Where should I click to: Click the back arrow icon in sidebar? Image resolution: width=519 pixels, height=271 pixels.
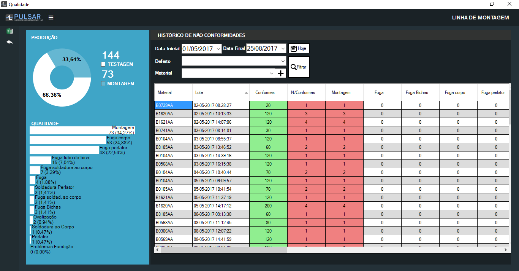coord(9,42)
